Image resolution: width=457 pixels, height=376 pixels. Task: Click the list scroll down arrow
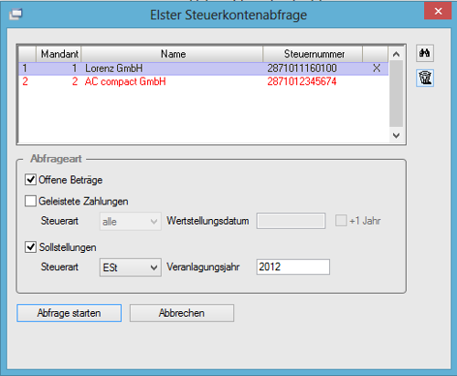coord(396,135)
